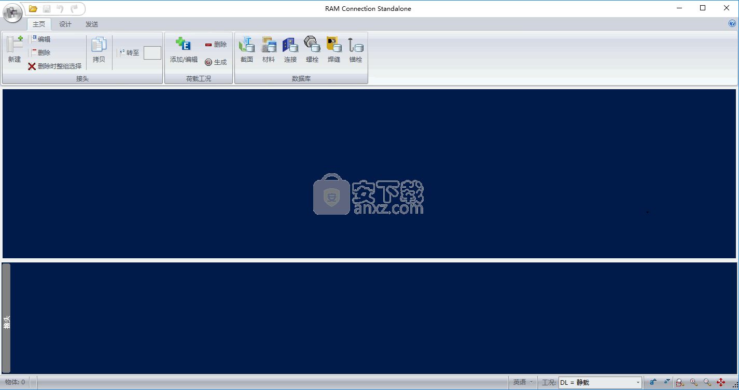
Task: Create a new connection with 新建
Action: [x=15, y=50]
